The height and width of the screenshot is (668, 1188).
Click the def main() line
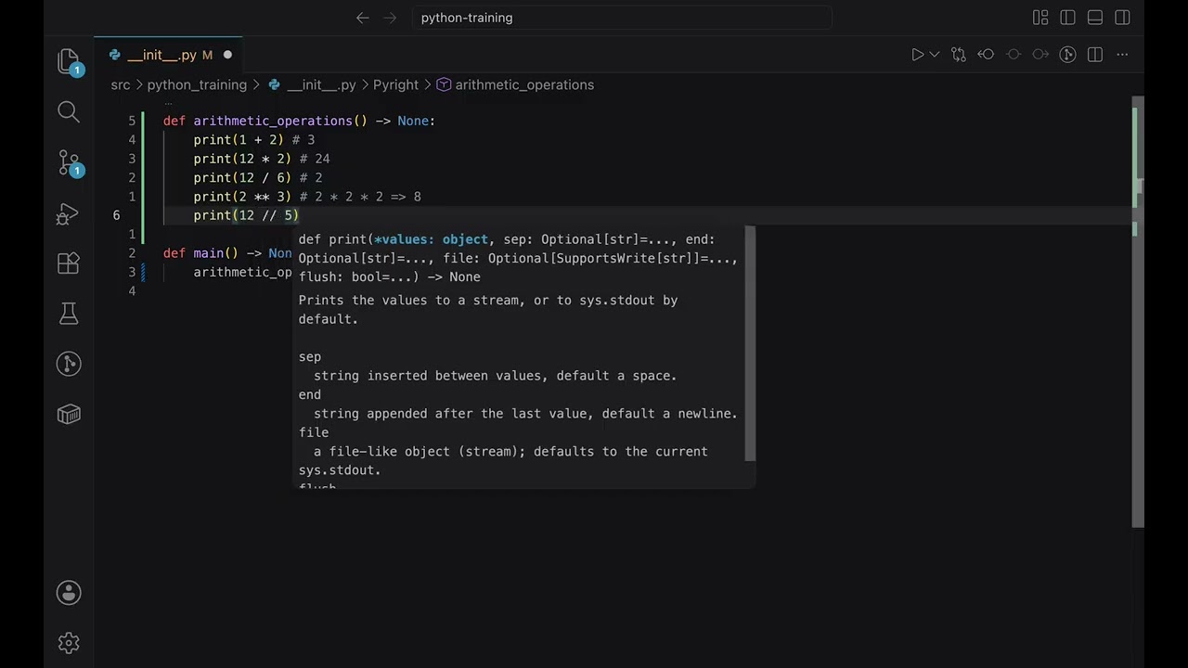coord(227,253)
